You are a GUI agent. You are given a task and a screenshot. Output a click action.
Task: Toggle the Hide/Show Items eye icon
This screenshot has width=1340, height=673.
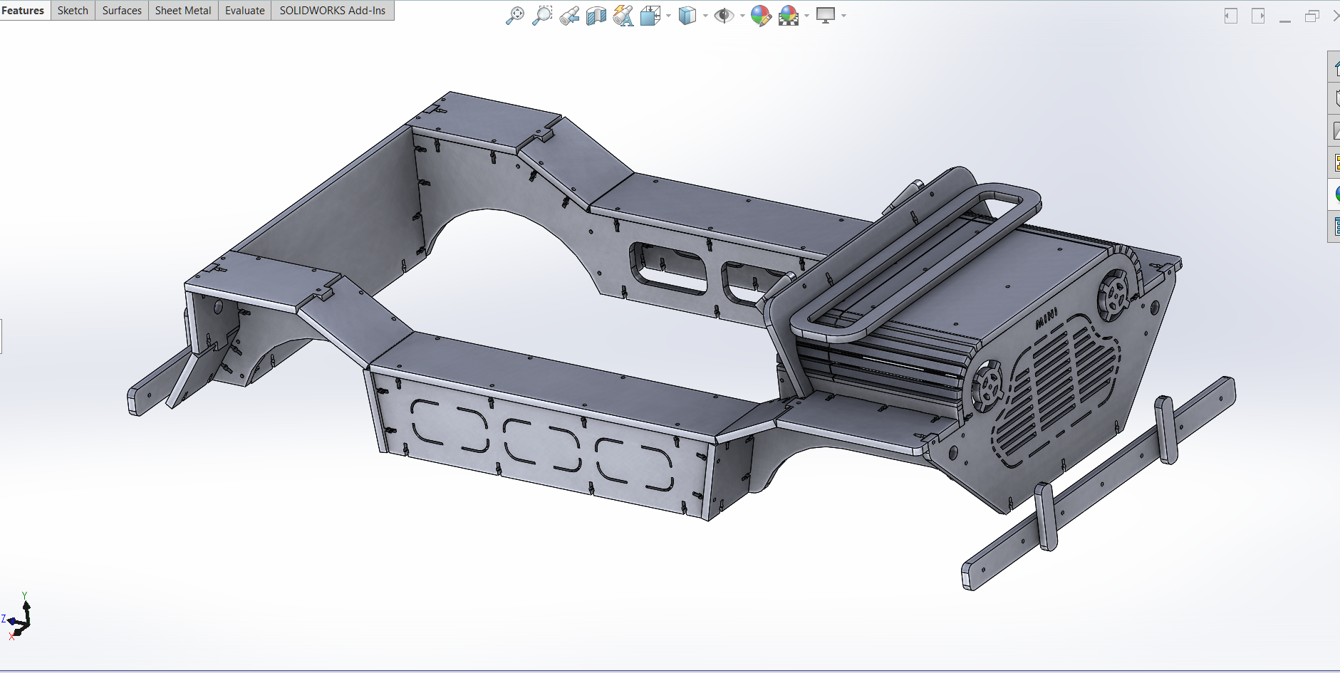[x=724, y=16]
